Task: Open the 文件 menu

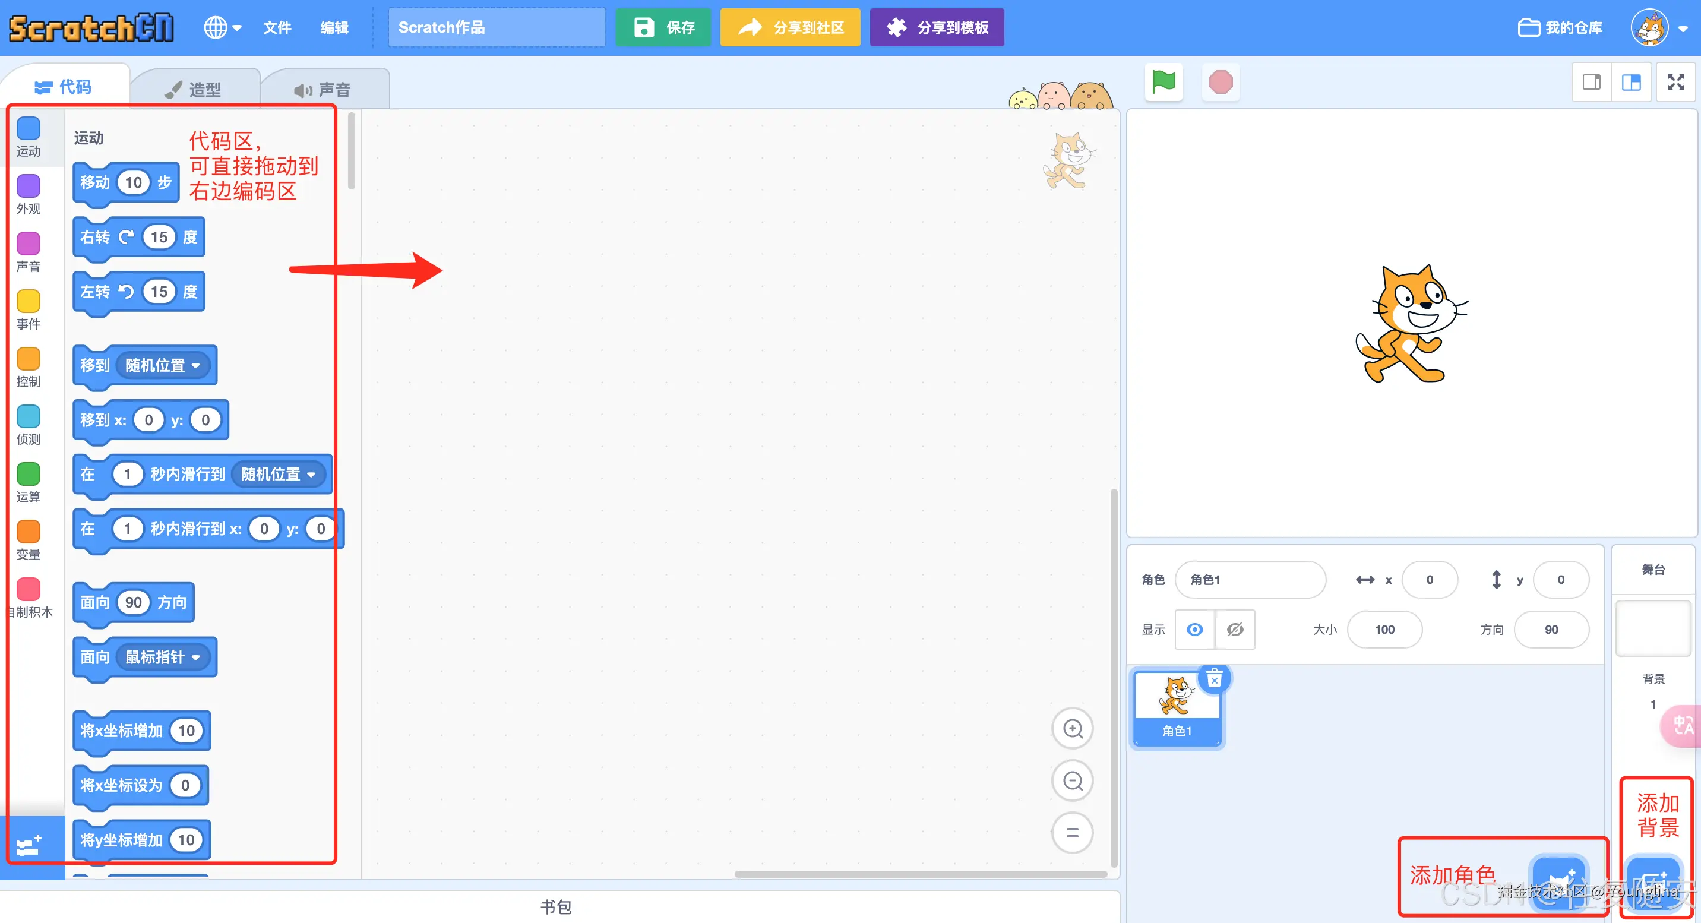Action: [x=277, y=28]
